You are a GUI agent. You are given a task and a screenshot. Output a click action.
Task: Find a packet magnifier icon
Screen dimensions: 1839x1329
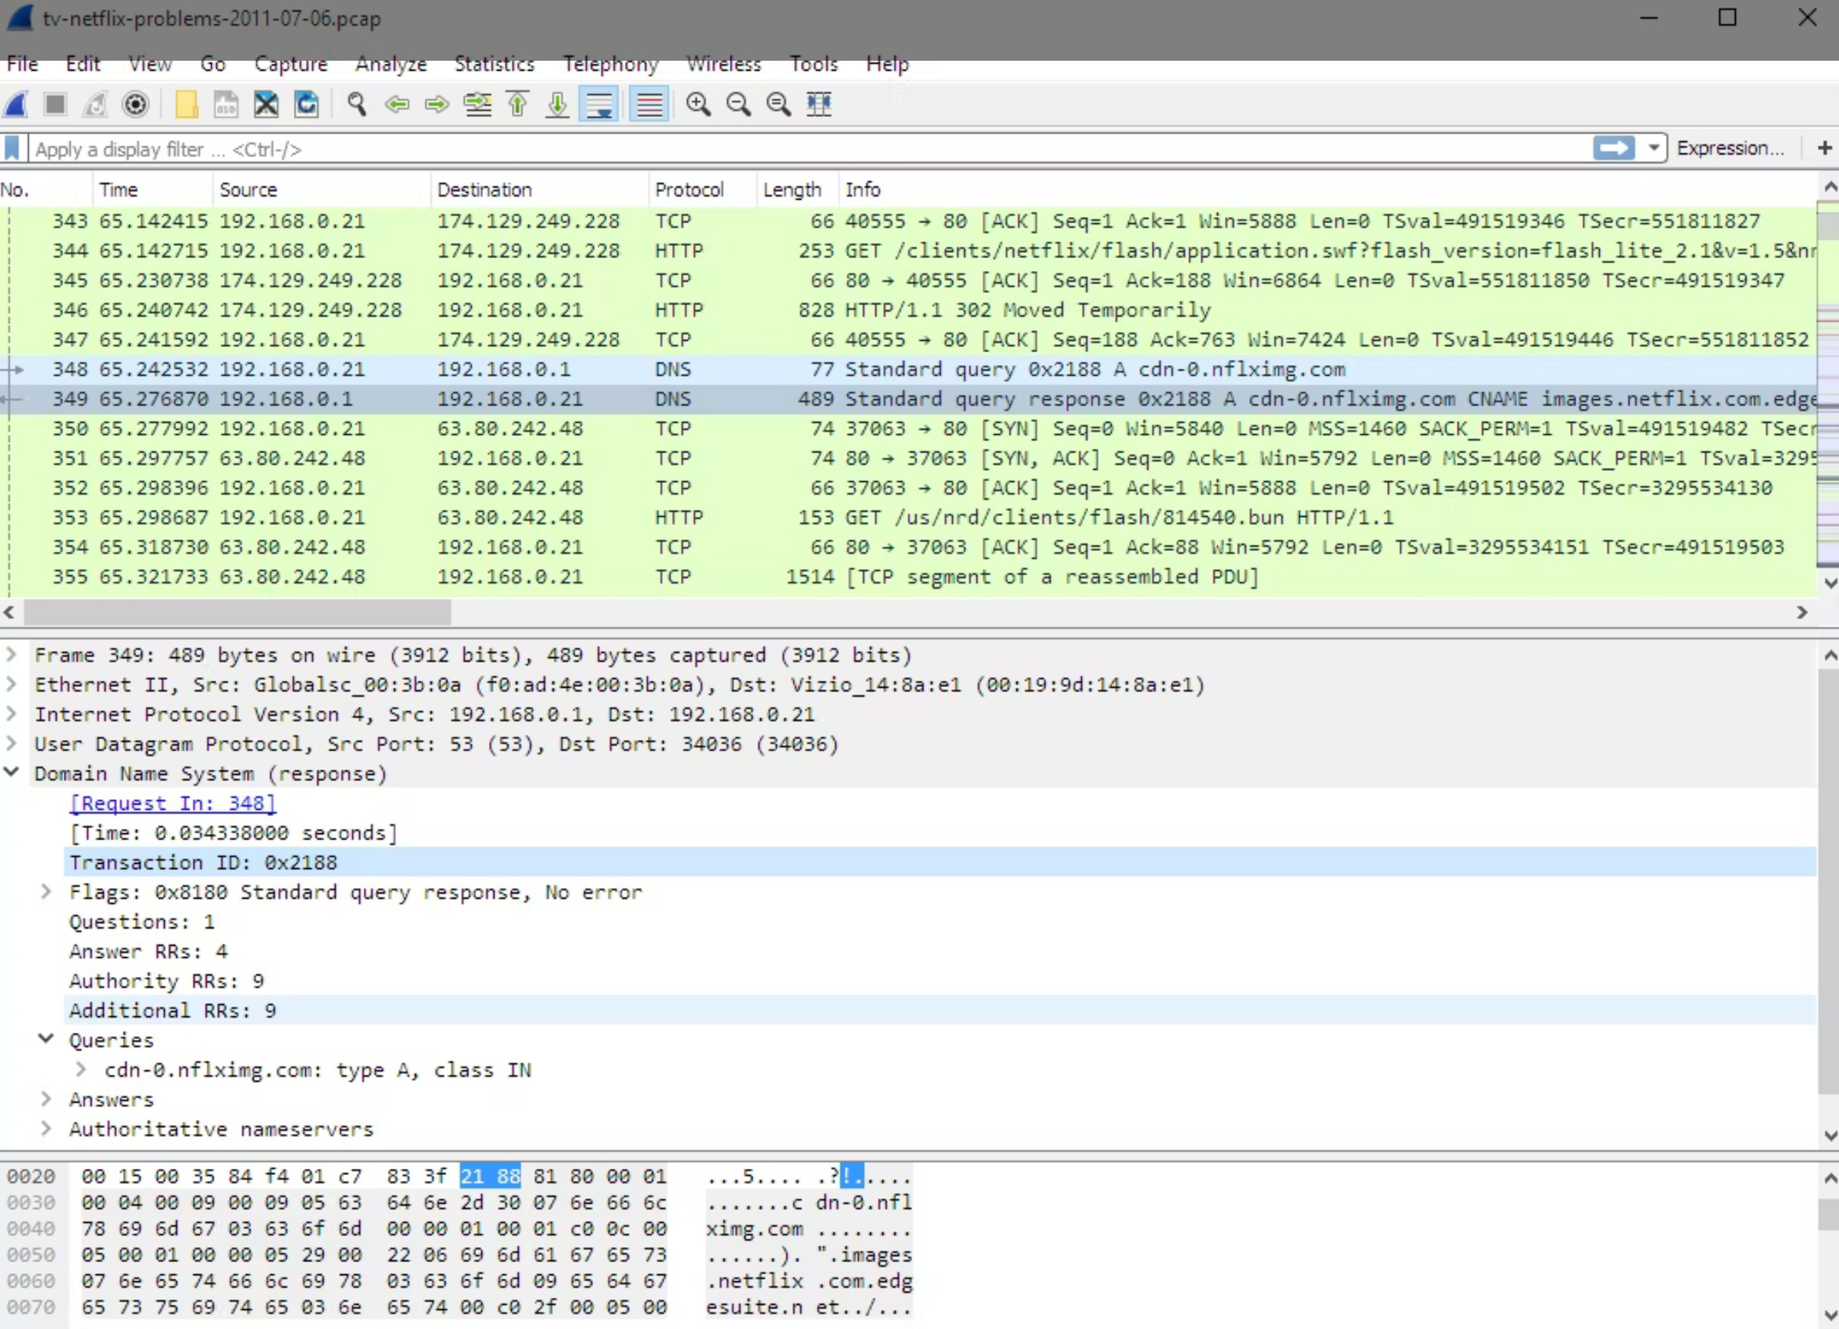tap(357, 105)
